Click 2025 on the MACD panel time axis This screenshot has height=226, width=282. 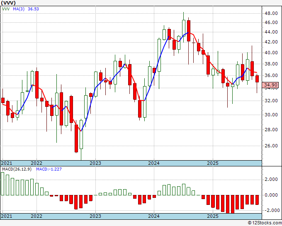213,216
